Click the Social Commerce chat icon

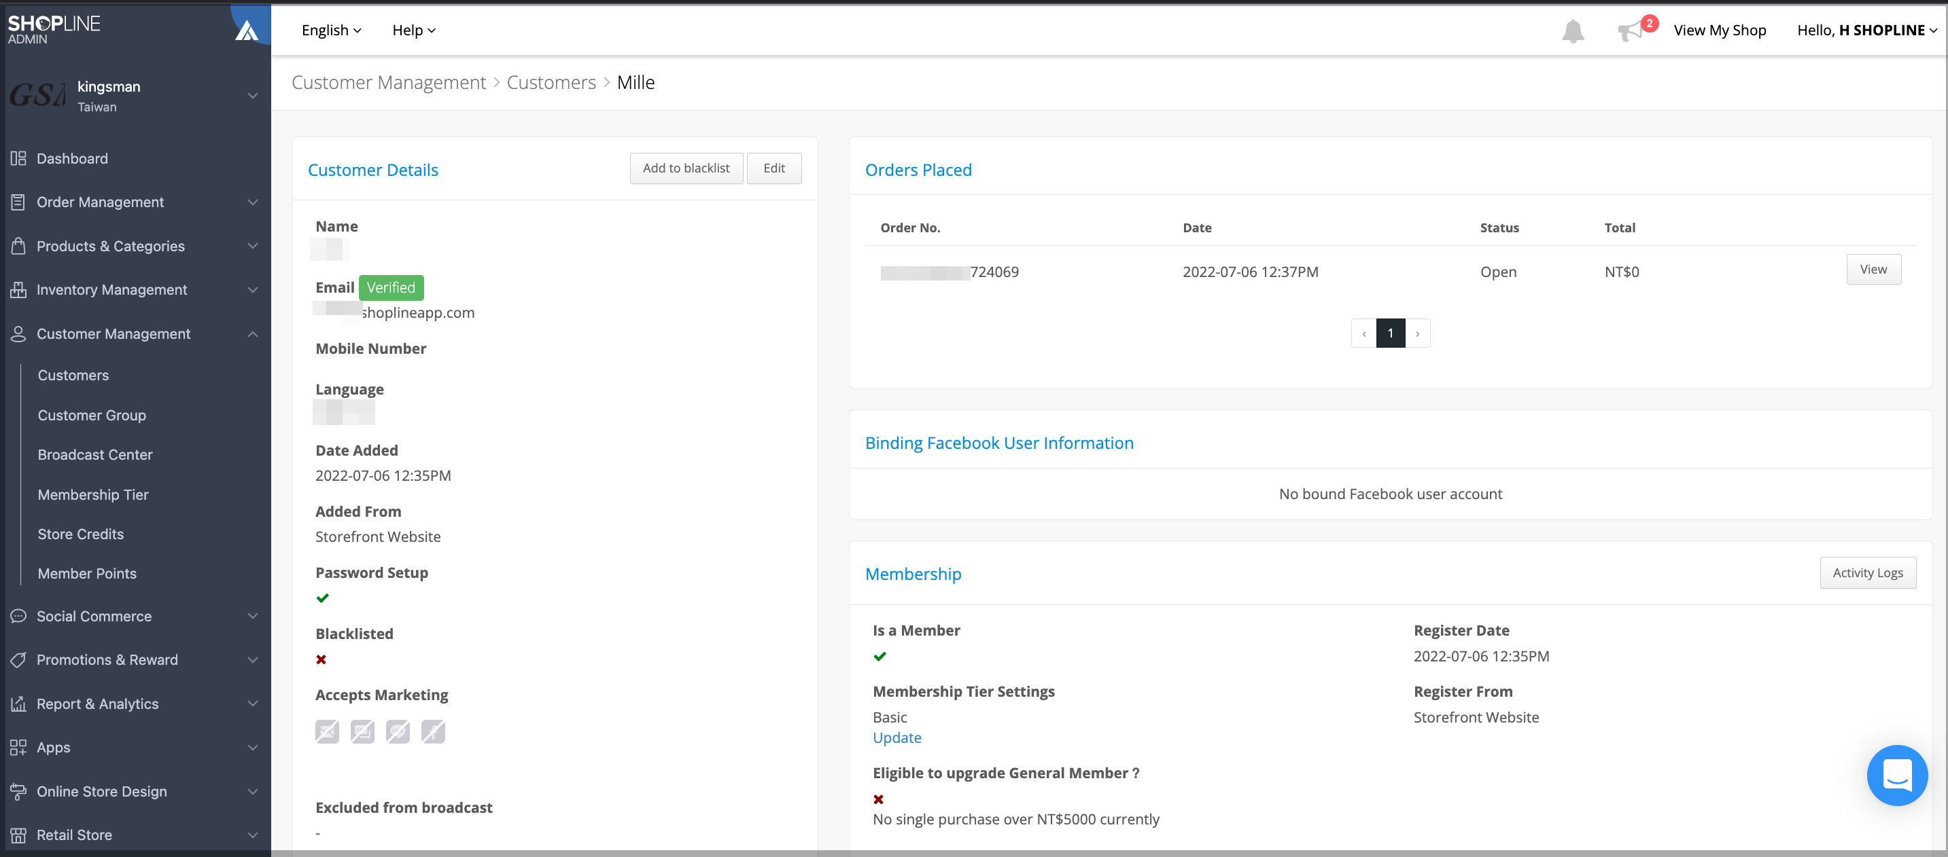(x=19, y=617)
